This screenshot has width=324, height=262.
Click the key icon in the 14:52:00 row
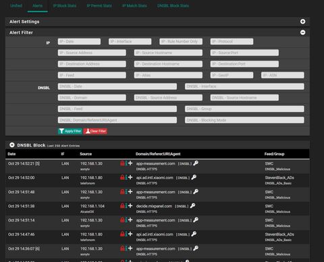194,178
